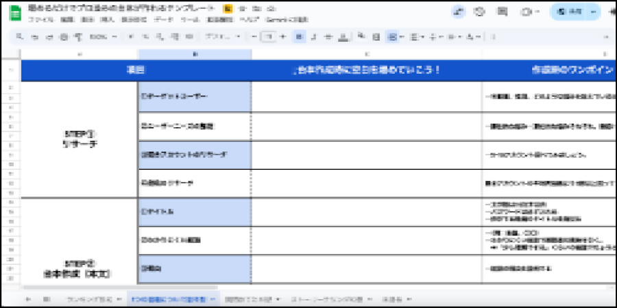Image resolution: width=617 pixels, height=308 pixels.
Task: Open the ファイル menu
Action: click(40, 20)
